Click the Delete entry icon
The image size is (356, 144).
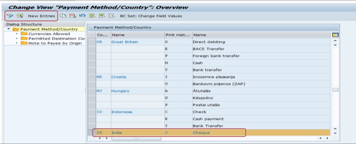(x=73, y=16)
